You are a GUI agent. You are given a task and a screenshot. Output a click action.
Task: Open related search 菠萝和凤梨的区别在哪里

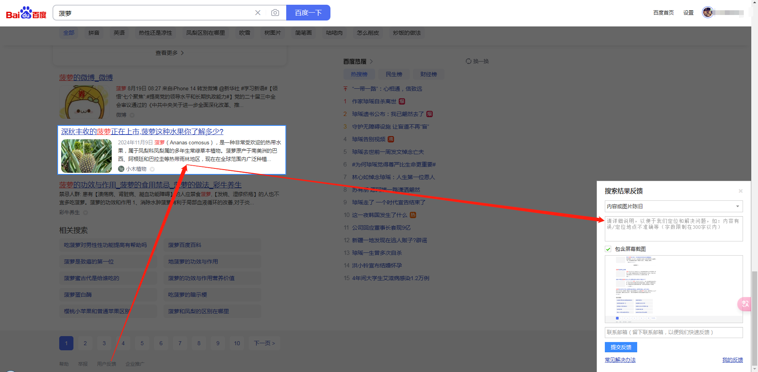[x=212, y=311]
